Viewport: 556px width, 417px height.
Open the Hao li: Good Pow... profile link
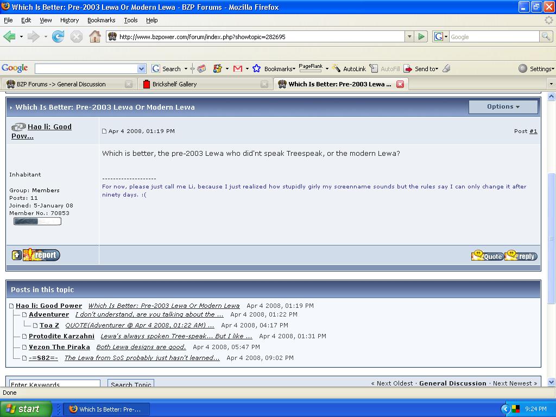click(41, 131)
